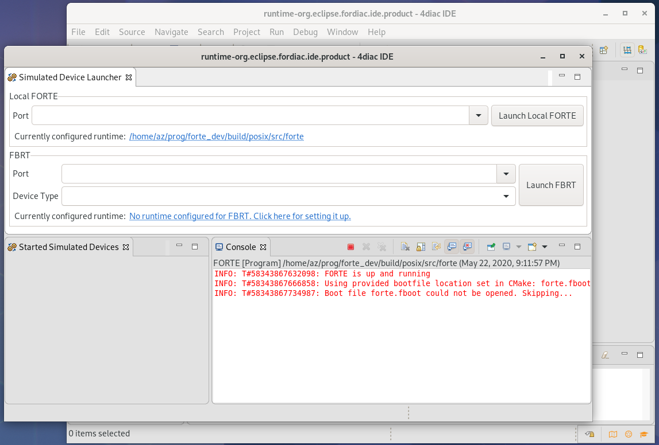This screenshot has height=445, width=659.
Task: Click the '0 items selected' status text
Action: click(x=99, y=434)
